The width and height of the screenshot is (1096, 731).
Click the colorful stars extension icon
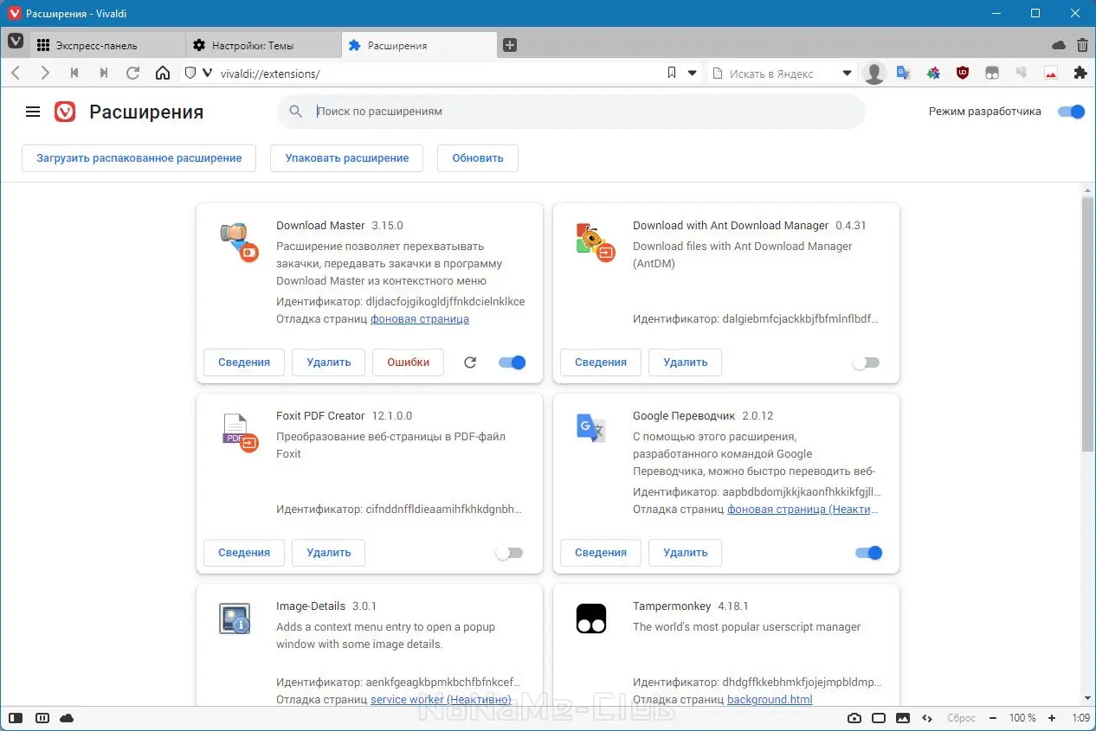click(x=933, y=74)
